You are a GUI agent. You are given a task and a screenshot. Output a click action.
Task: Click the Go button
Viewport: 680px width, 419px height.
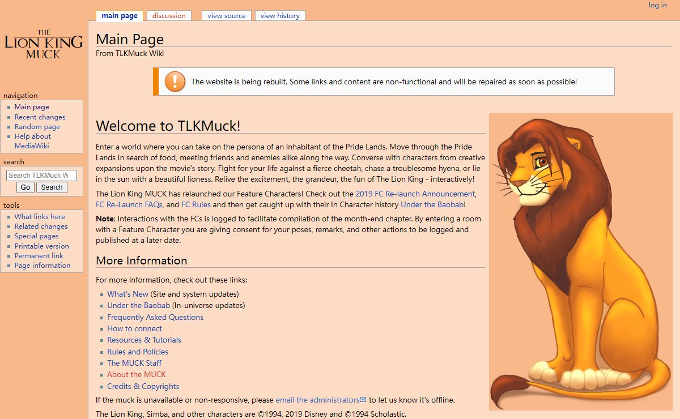coord(25,187)
